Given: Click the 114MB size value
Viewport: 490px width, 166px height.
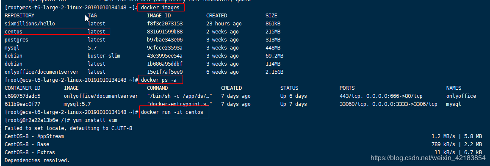Looking at the screenshot, I should click(x=273, y=64).
